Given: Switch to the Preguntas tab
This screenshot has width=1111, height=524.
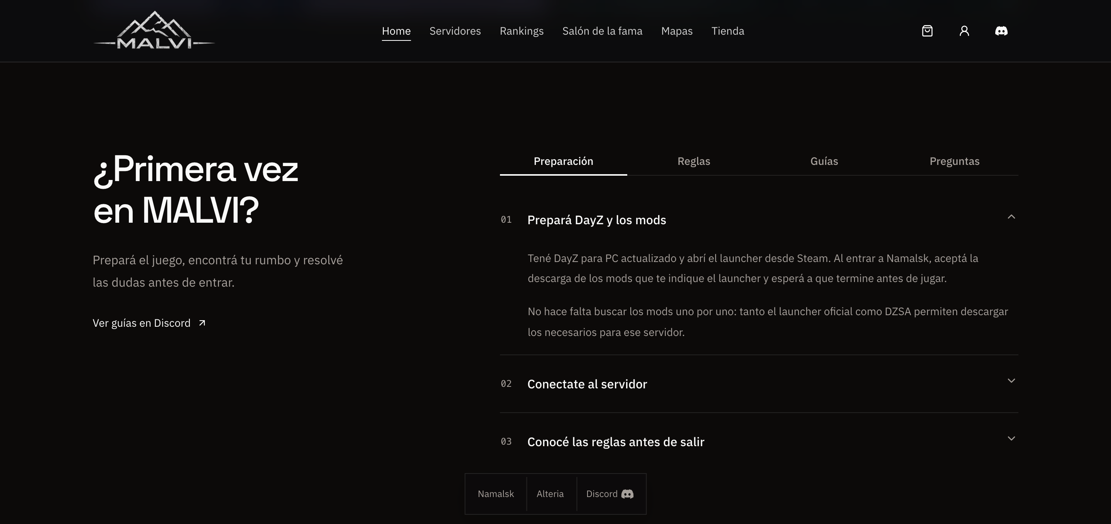Looking at the screenshot, I should (954, 161).
